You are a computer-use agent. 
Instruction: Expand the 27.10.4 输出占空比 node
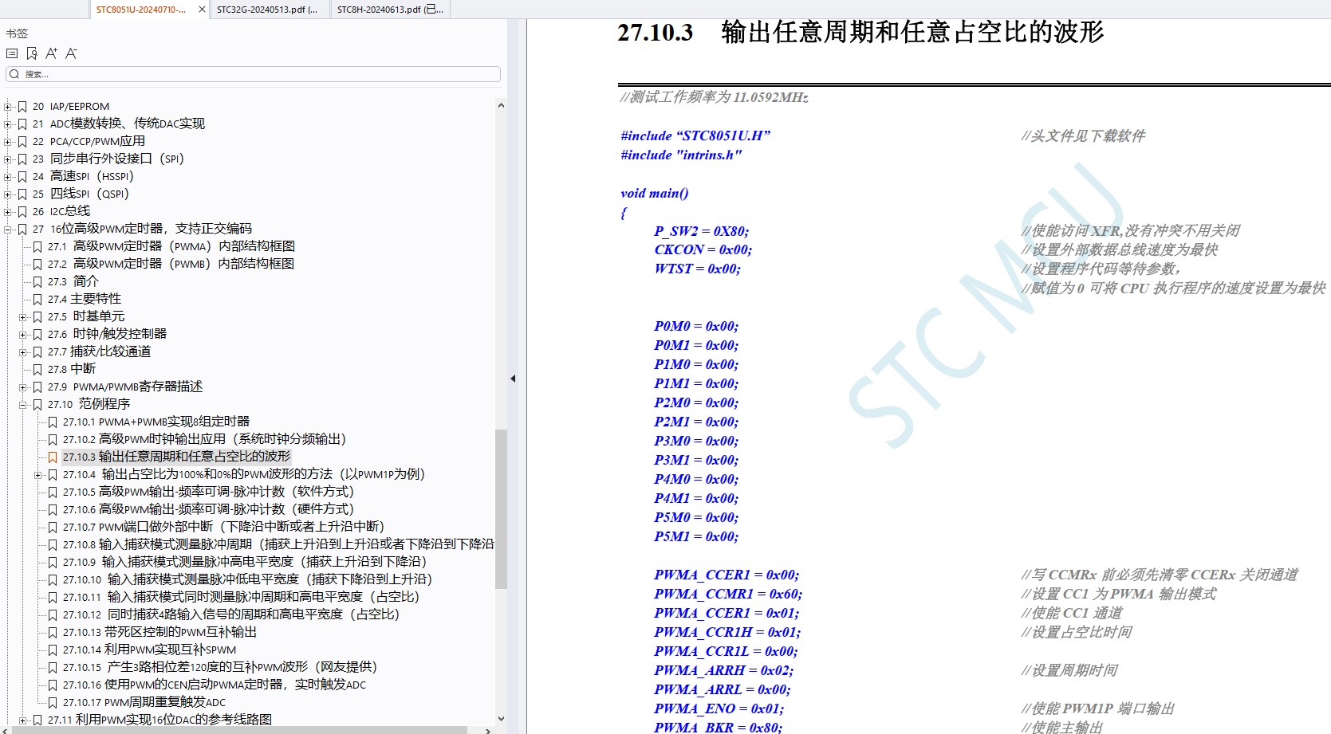click(x=38, y=475)
